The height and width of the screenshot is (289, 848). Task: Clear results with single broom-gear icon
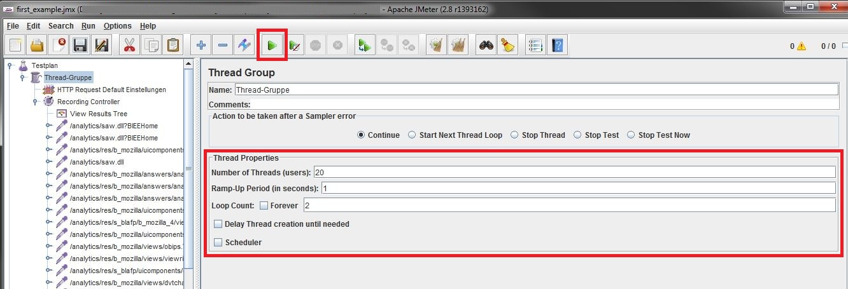(x=436, y=45)
